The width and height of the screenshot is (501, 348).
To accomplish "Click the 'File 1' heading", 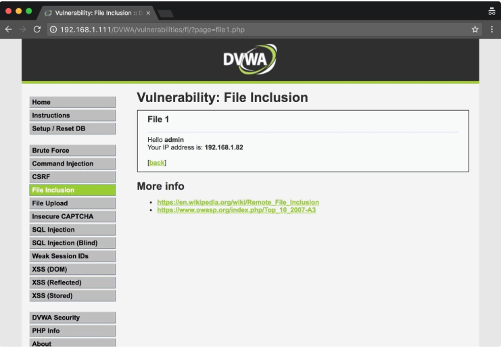I will pyautogui.click(x=158, y=120).
